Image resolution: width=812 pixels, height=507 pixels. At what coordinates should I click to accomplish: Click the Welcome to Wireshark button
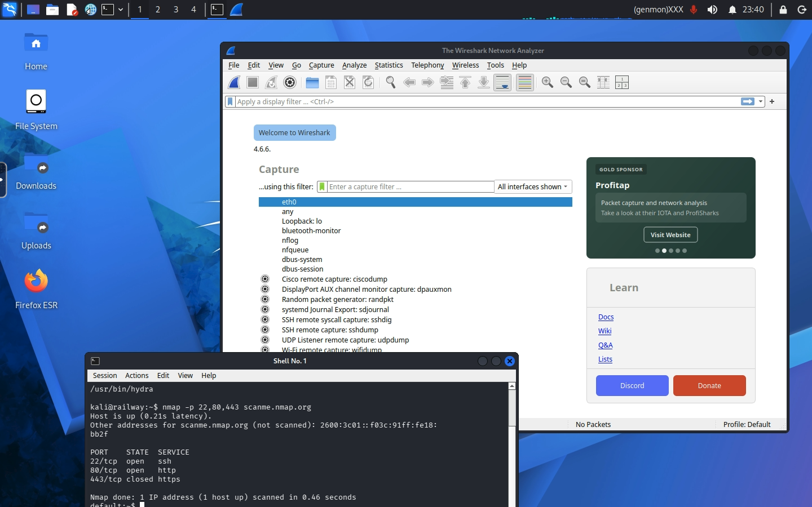[x=294, y=133]
